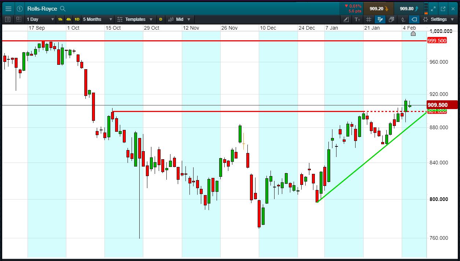Select the trend line drawing tool

[346, 19]
